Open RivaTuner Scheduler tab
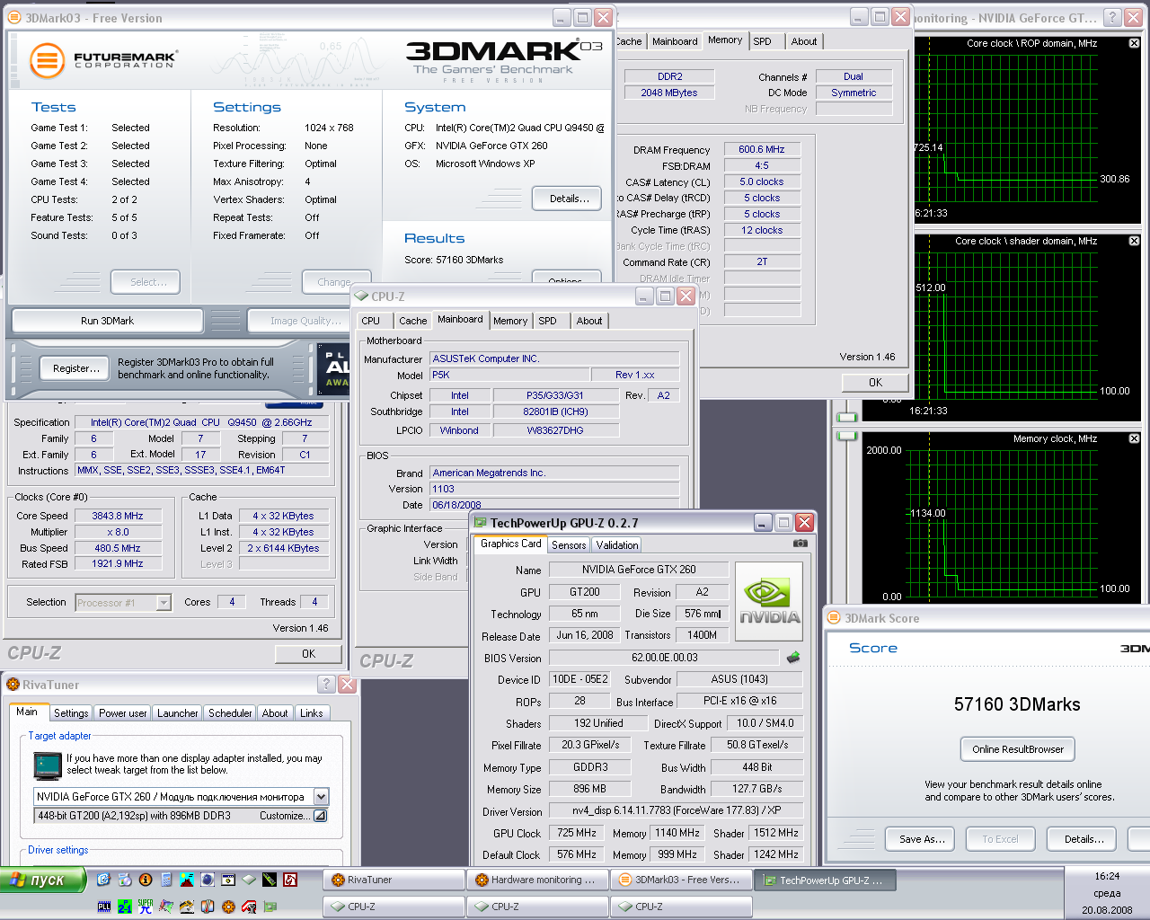 (x=230, y=713)
